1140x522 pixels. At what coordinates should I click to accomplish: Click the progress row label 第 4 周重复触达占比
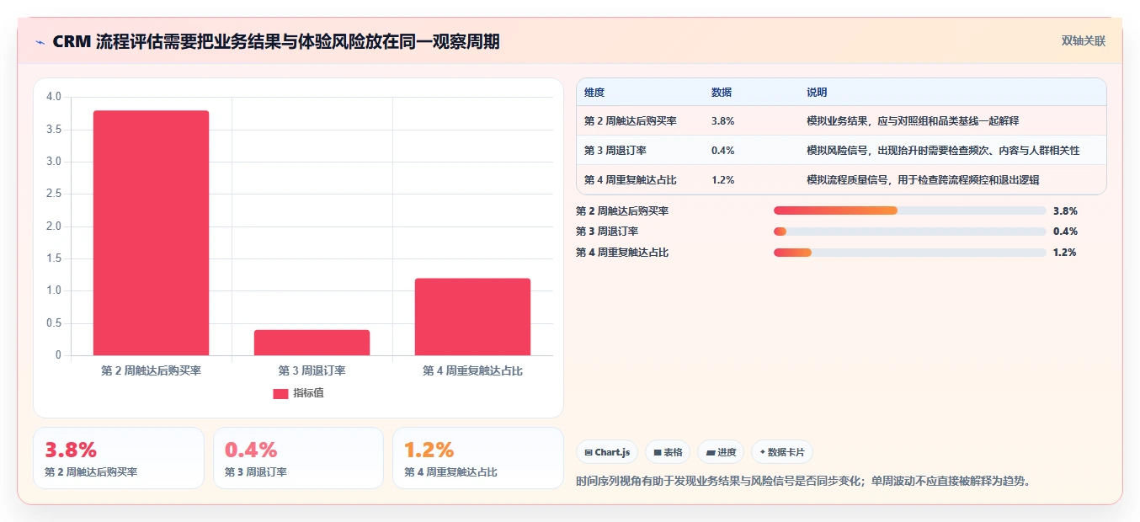click(622, 253)
